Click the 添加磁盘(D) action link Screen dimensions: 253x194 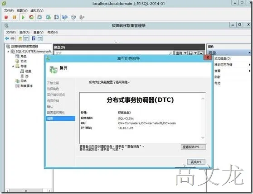(x=223, y=58)
